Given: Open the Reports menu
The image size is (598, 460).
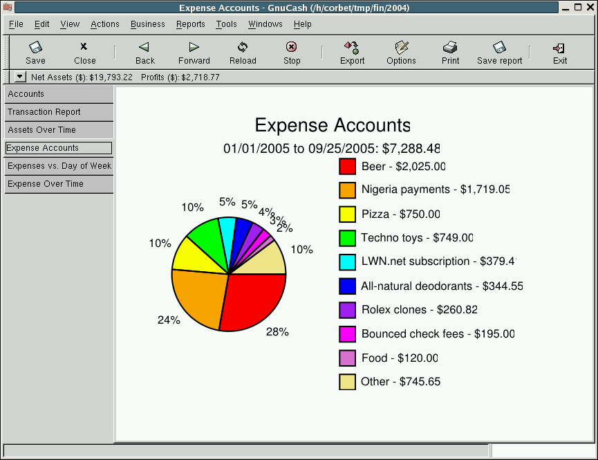Looking at the screenshot, I should point(190,24).
